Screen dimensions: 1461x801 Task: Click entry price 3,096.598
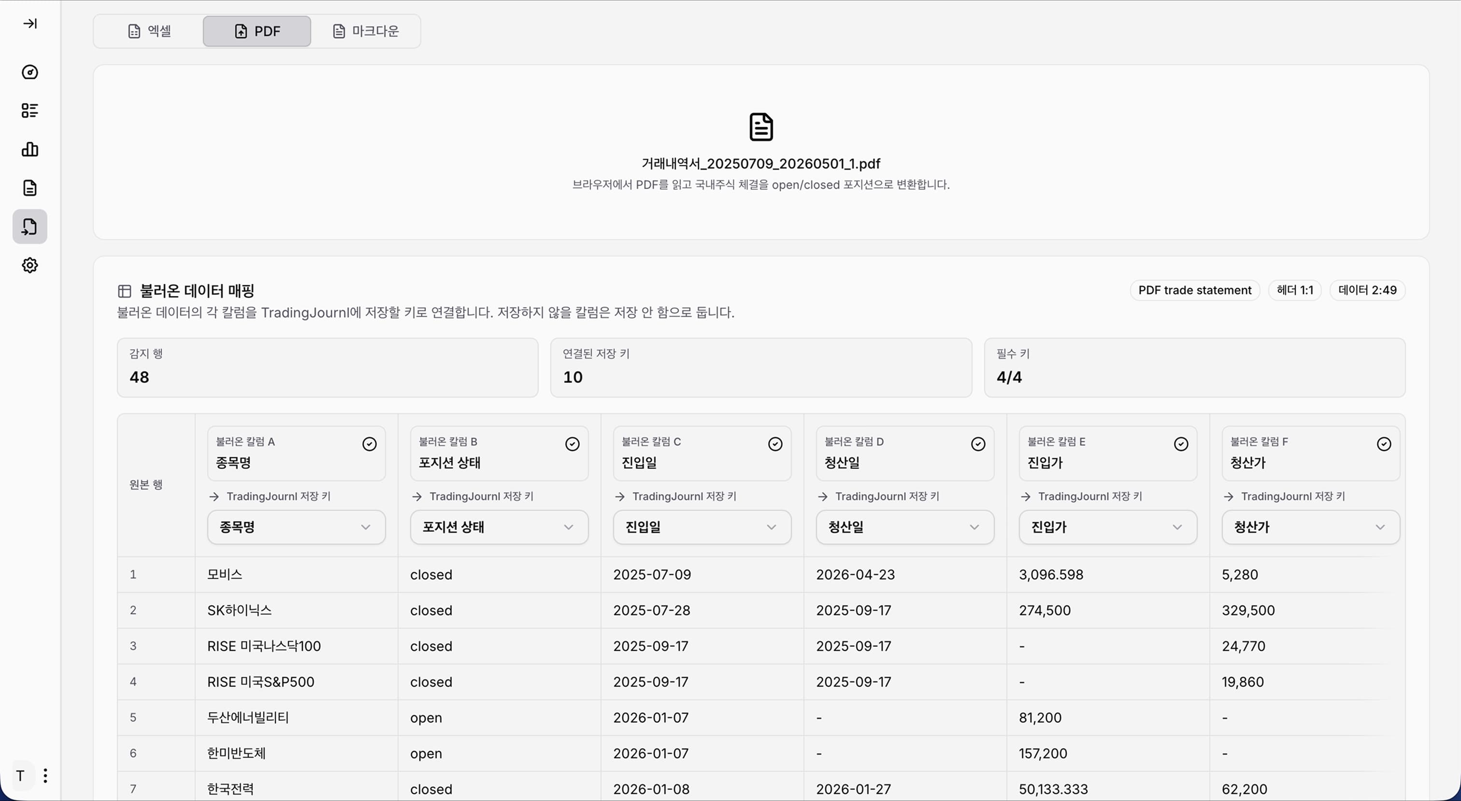[x=1051, y=574]
